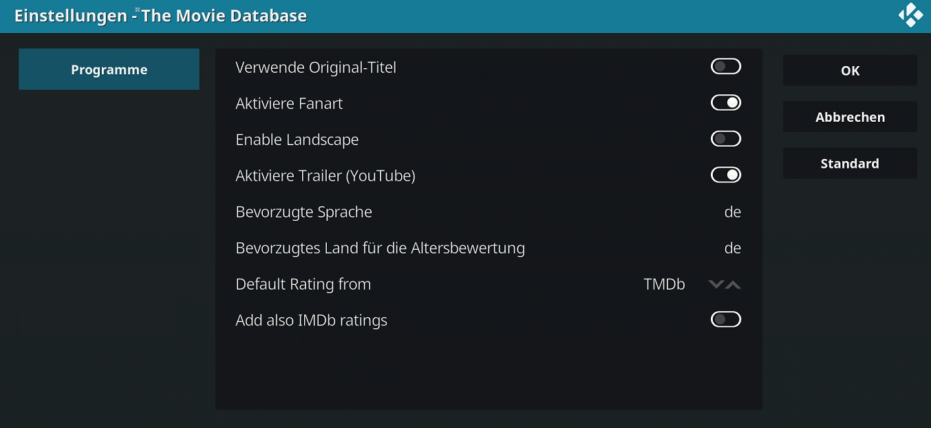Reset settings with the Standard button
Screen dimensions: 931x428
point(850,163)
